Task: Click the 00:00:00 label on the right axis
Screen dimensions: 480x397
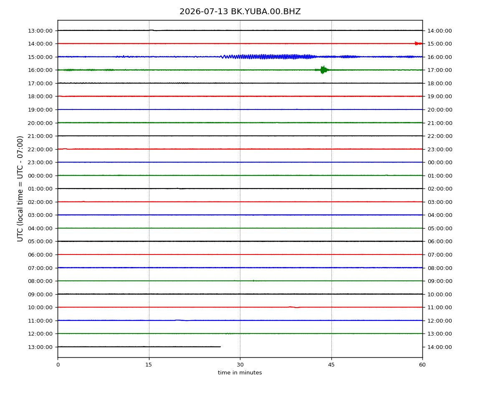Action: pos(440,163)
